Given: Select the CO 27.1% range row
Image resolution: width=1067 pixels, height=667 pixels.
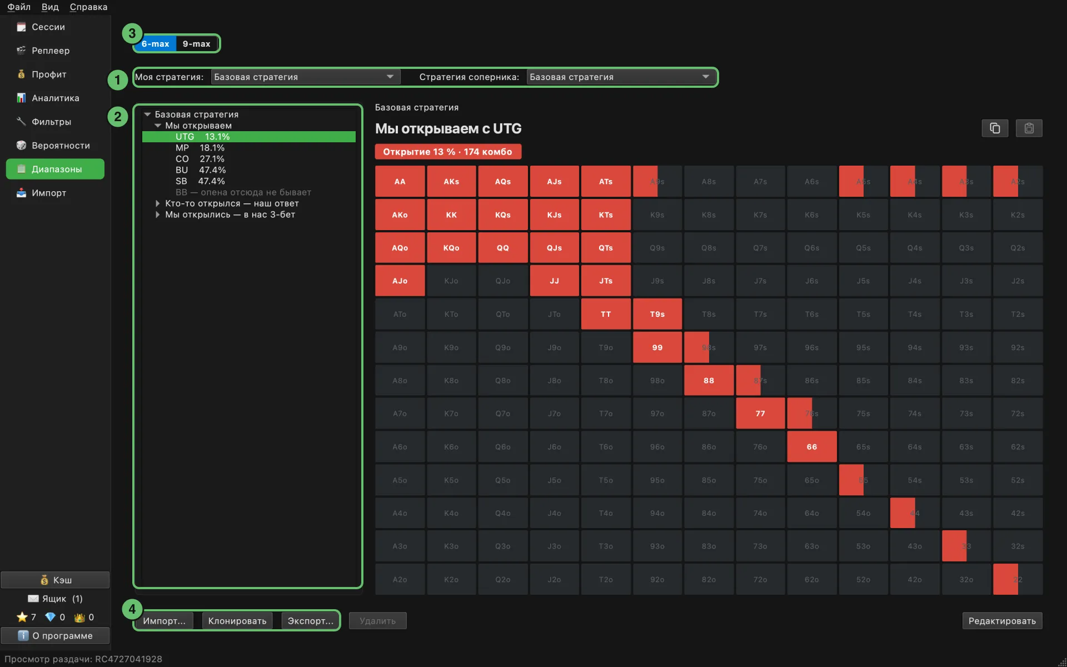Looking at the screenshot, I should point(249,159).
